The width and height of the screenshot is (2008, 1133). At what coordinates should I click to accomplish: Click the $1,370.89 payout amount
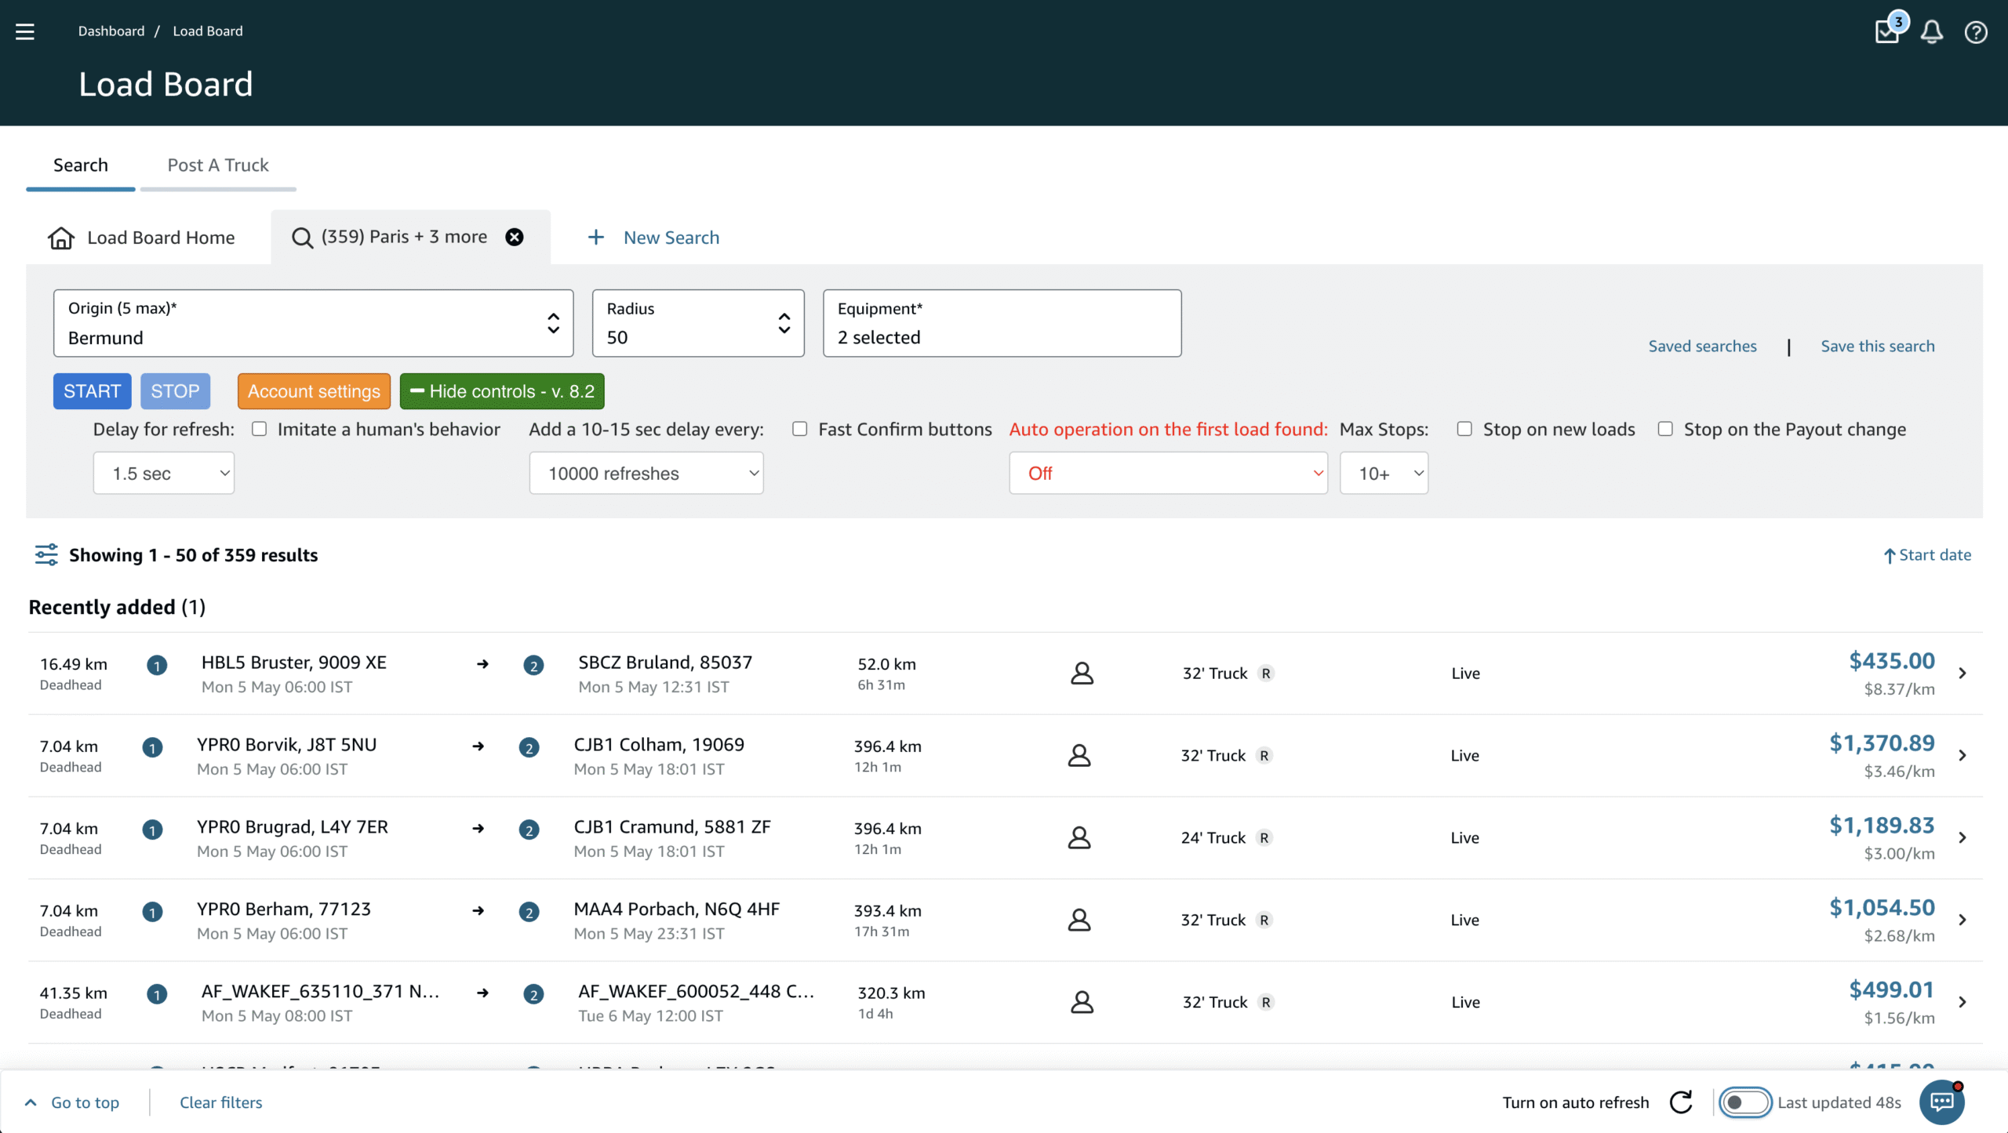[1882, 743]
